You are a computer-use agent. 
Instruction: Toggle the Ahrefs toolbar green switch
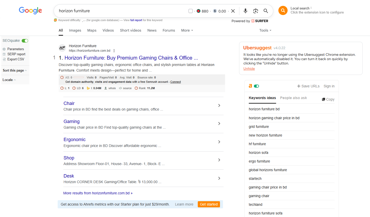point(257,86)
